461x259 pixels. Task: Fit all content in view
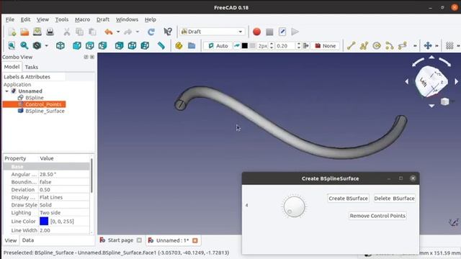click(12, 45)
